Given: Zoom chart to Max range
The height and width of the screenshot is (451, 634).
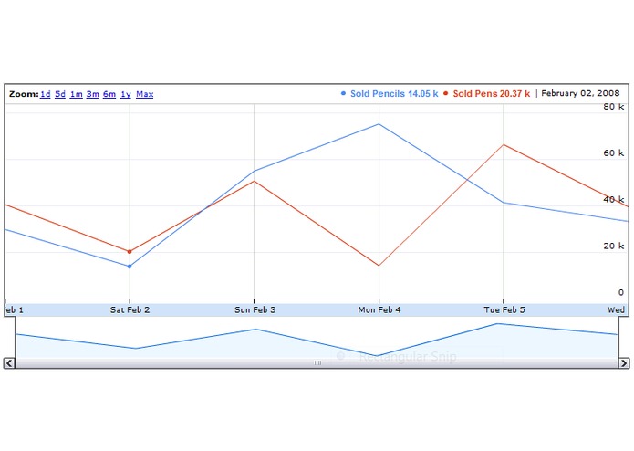Looking at the screenshot, I should click(145, 94).
